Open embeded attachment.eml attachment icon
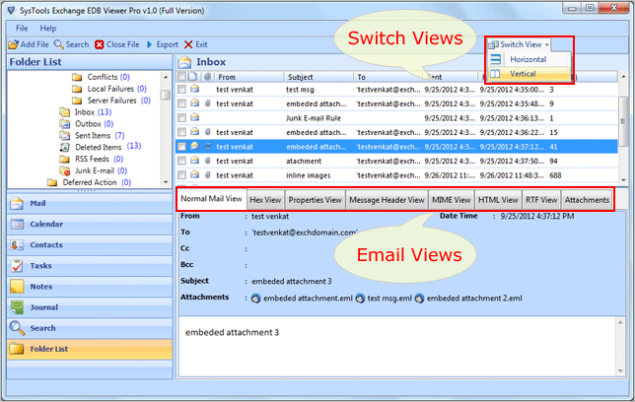Screen dimensions: 635x402 256,299
